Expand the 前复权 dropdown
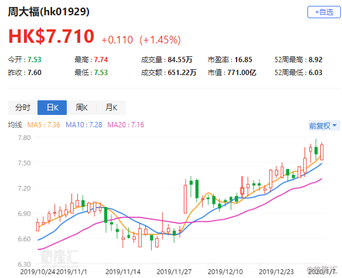Viewport: 342px width, 278px height. click(x=324, y=126)
